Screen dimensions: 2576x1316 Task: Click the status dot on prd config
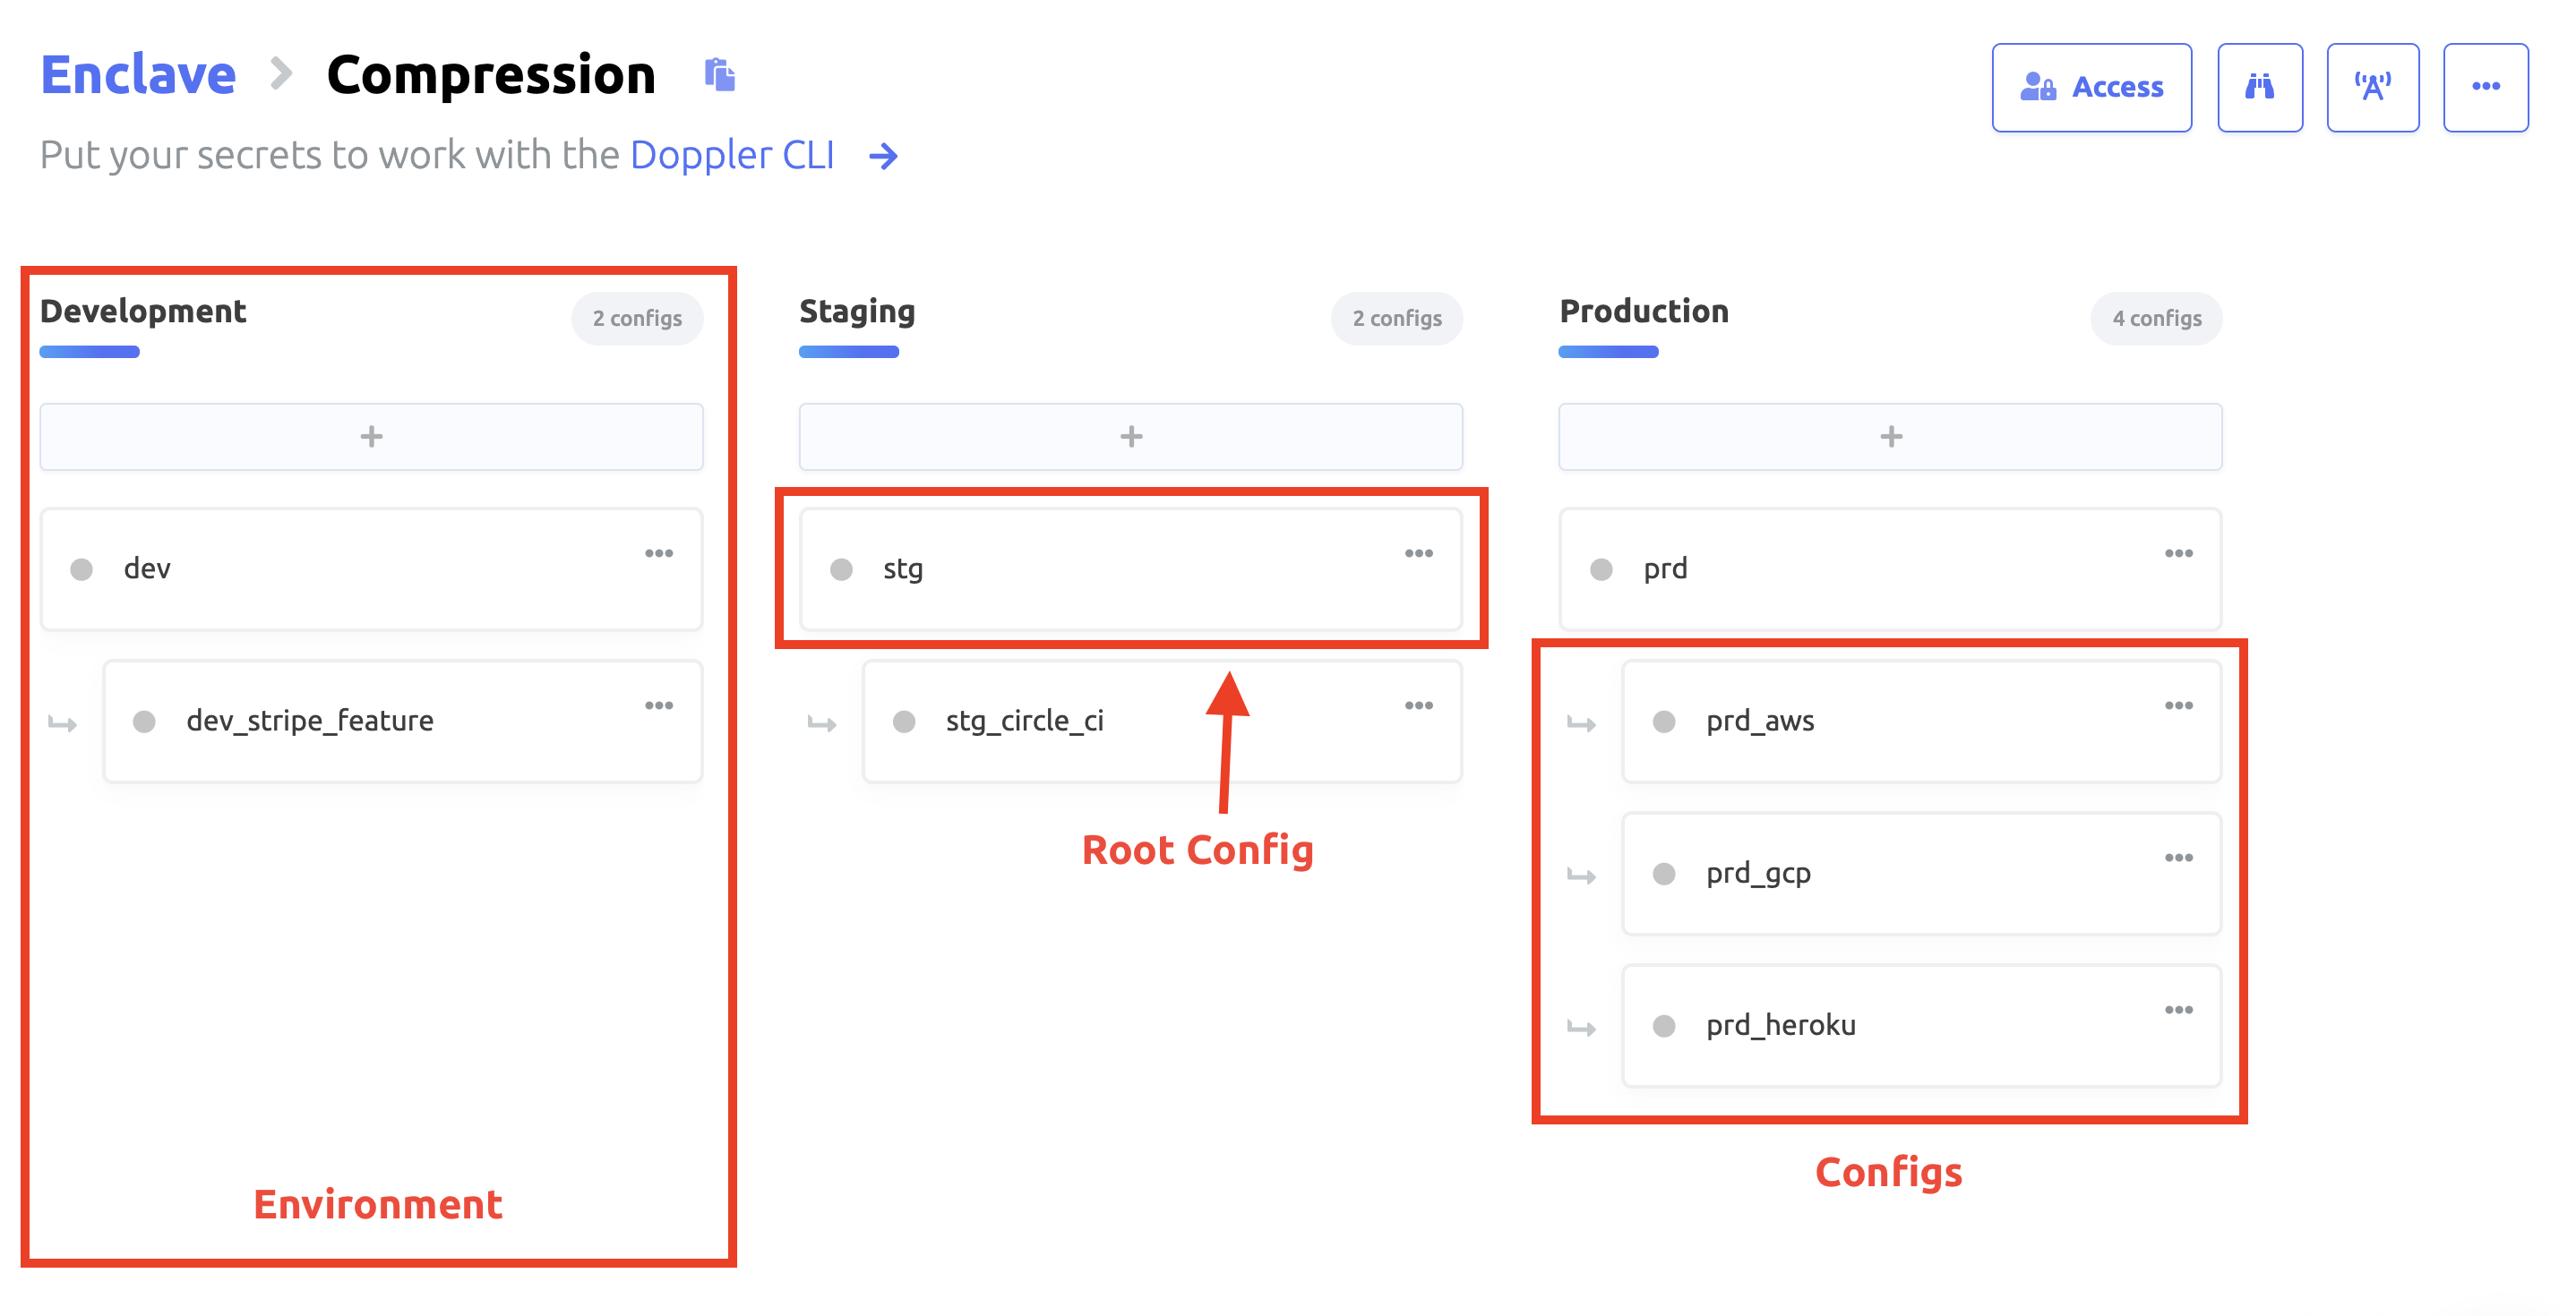(x=1601, y=569)
